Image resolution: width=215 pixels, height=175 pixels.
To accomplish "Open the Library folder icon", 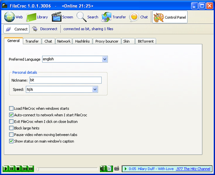I will (x=31, y=17).
